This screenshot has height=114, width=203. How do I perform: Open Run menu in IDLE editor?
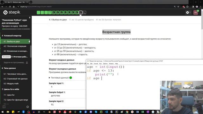click(101, 64)
